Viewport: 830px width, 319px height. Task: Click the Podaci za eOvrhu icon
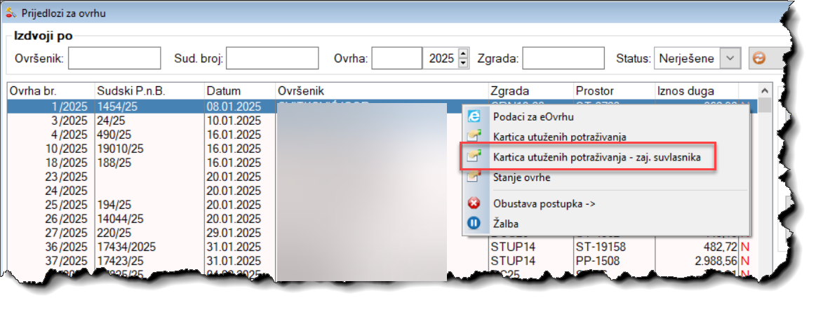click(x=474, y=116)
